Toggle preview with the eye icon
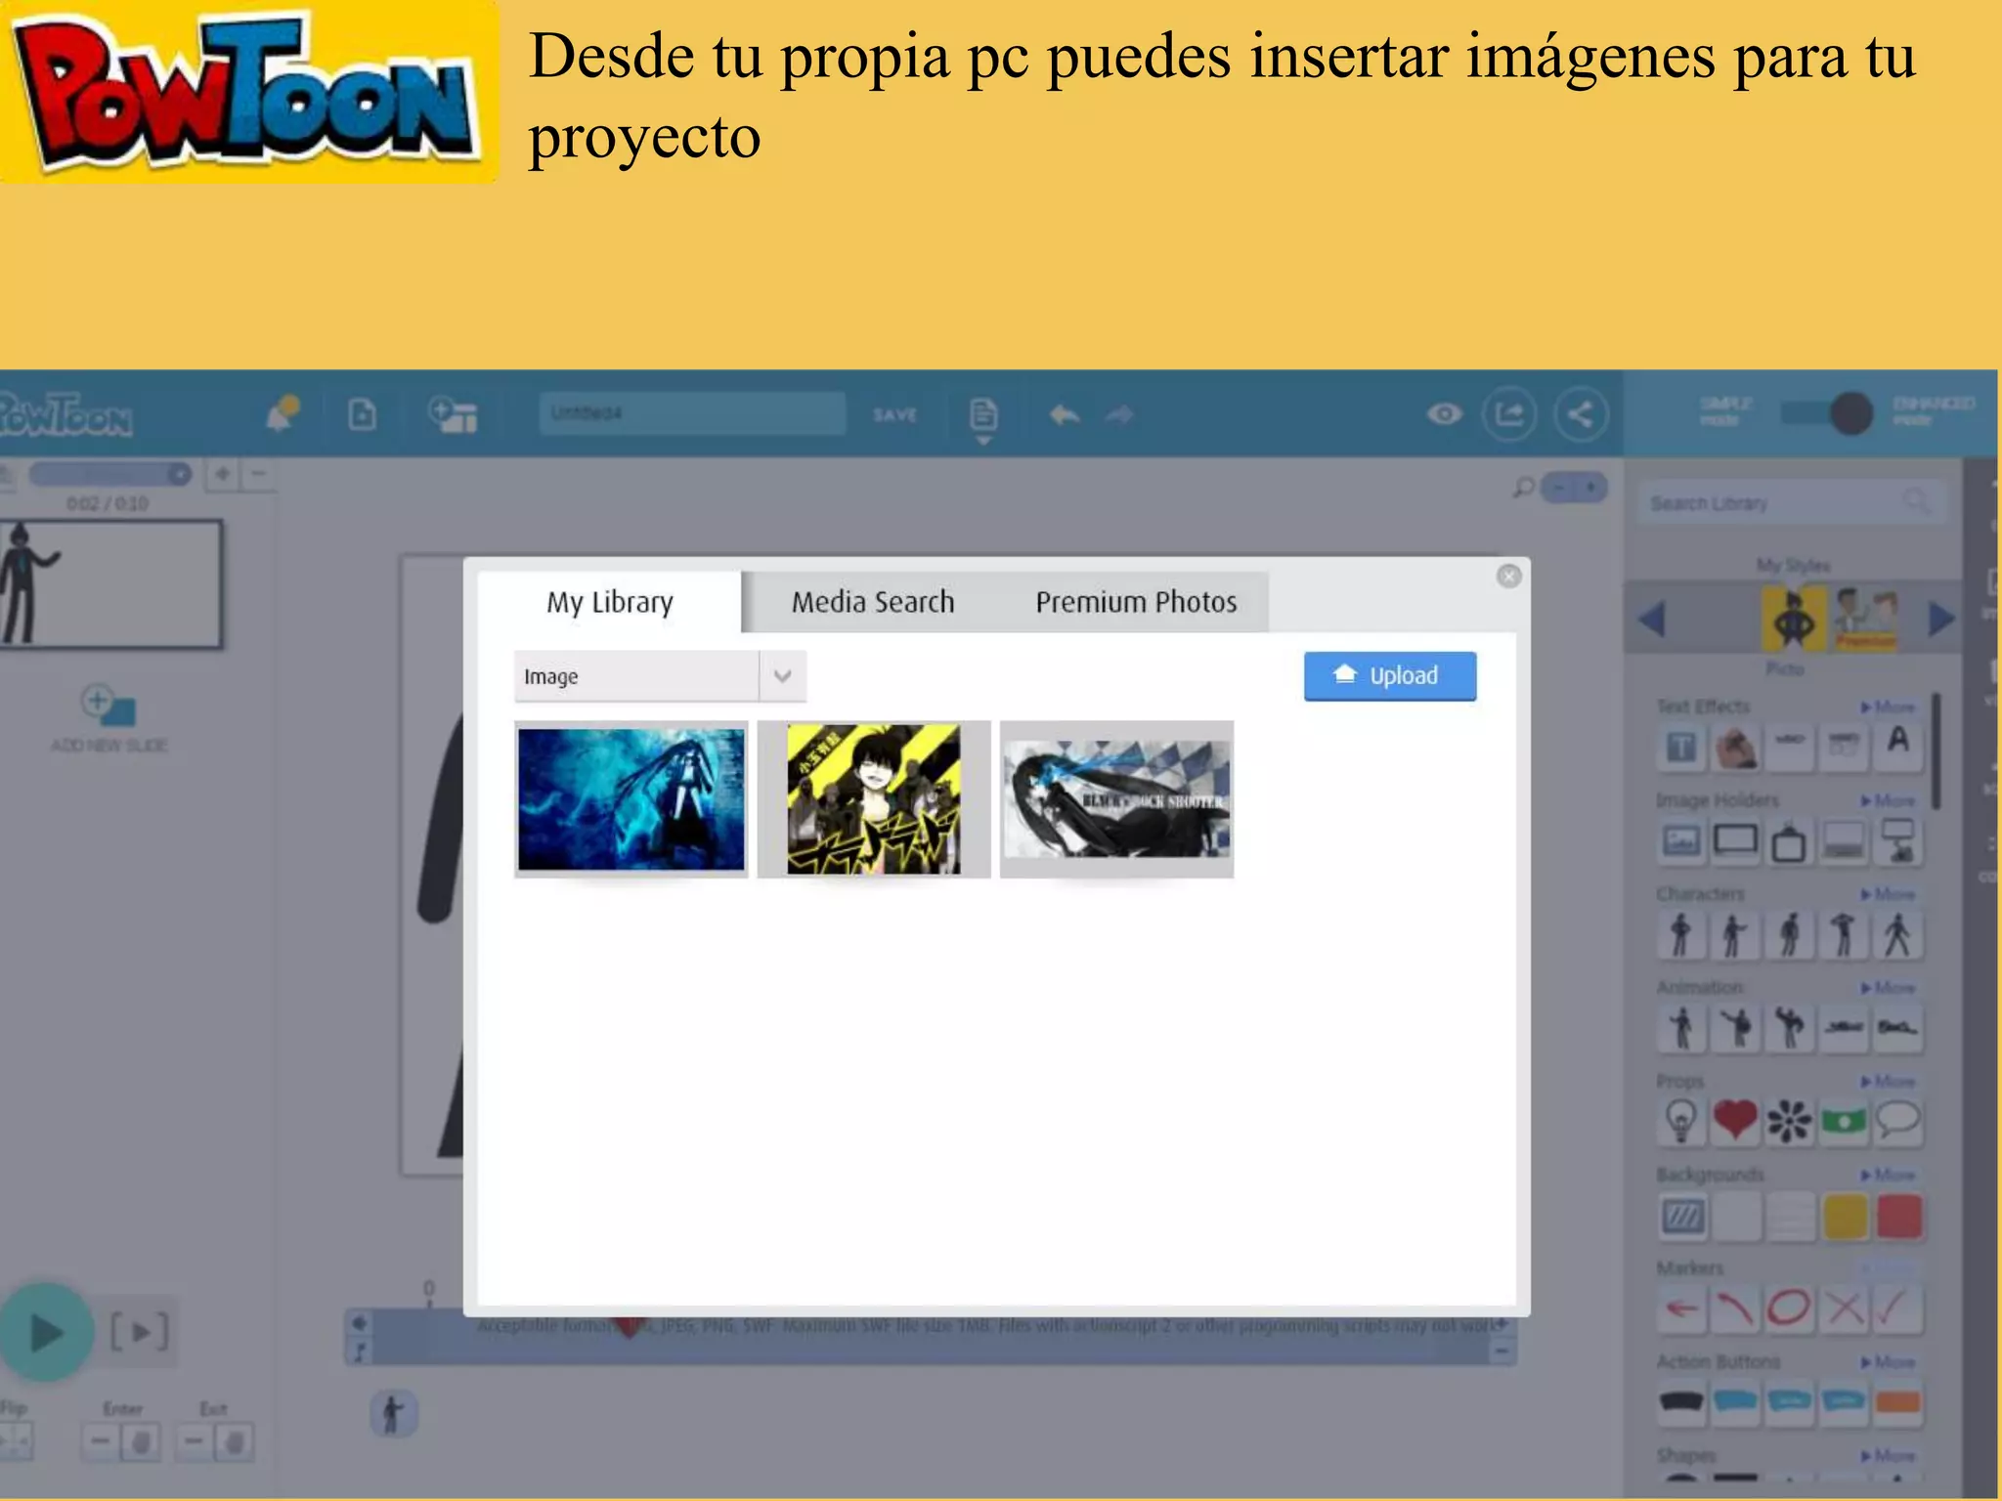The width and height of the screenshot is (2002, 1501). (x=1444, y=414)
